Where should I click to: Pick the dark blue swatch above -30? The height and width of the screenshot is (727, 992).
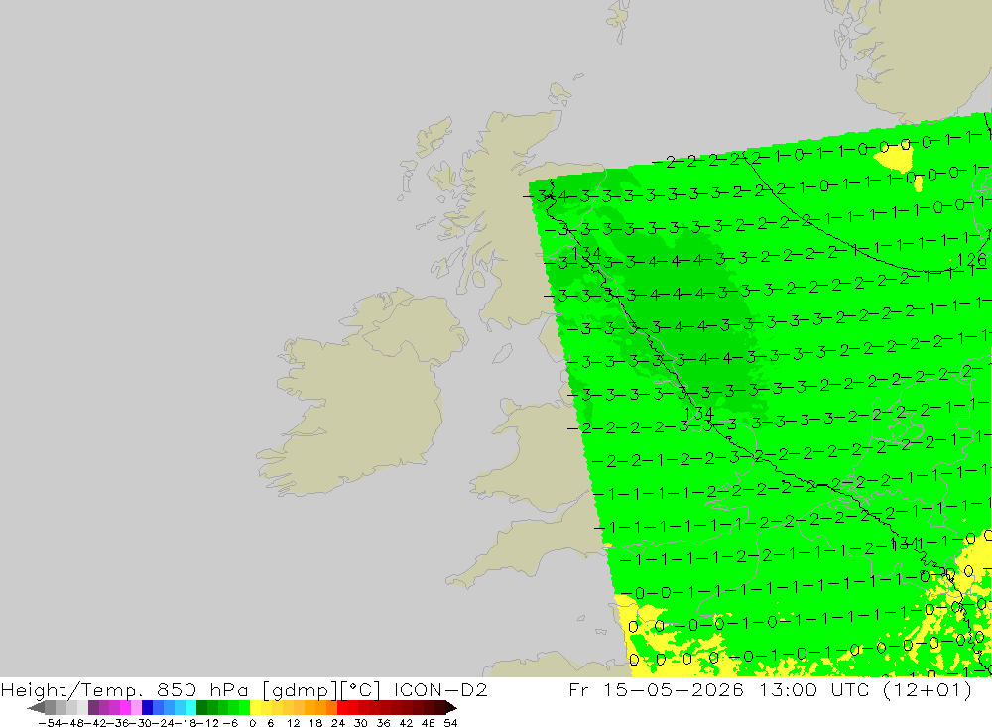pos(148,707)
